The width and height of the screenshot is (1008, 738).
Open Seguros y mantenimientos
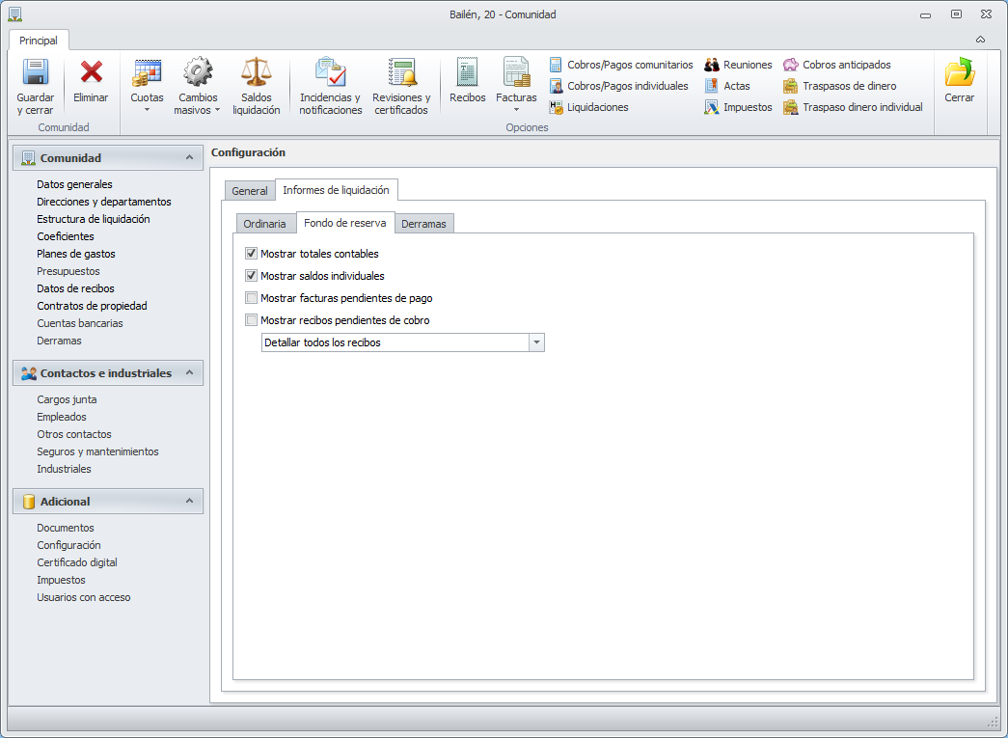[x=97, y=451]
